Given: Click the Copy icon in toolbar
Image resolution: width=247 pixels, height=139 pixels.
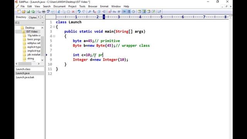Looking at the screenshot, I should pos(64,12).
